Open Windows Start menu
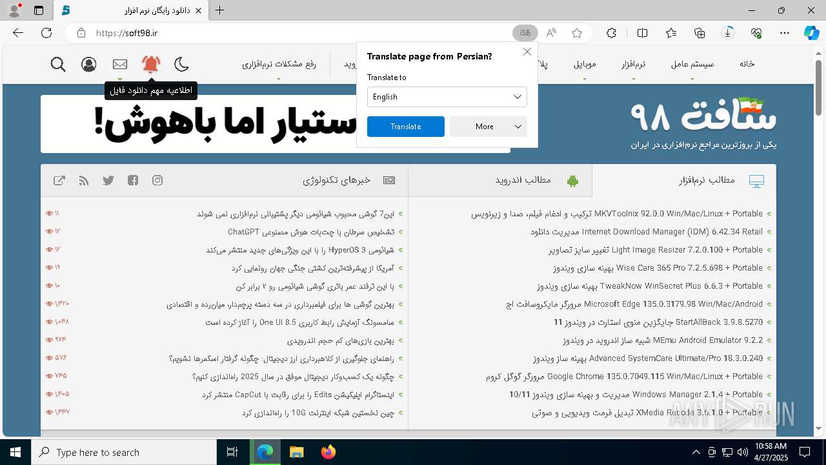Viewport: 826px width, 465px height. tap(15, 452)
